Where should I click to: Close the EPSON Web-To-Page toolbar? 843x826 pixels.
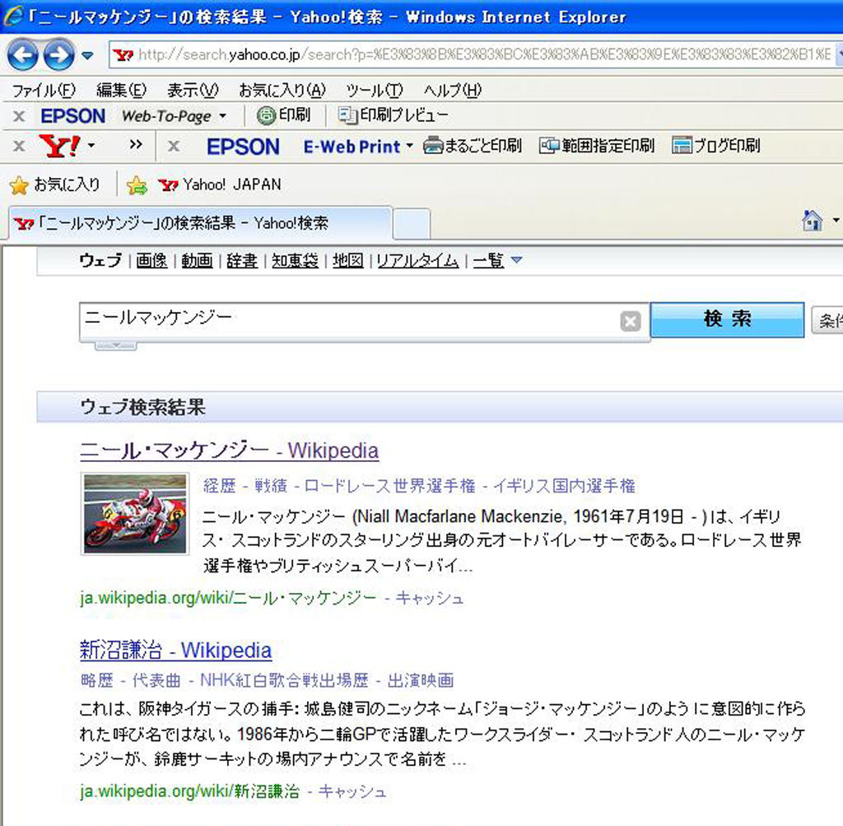[19, 115]
